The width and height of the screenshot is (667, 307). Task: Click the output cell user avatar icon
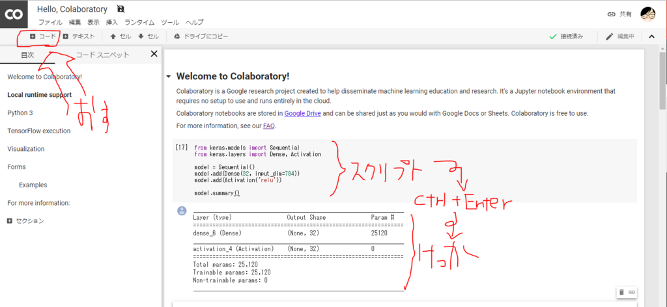182,211
